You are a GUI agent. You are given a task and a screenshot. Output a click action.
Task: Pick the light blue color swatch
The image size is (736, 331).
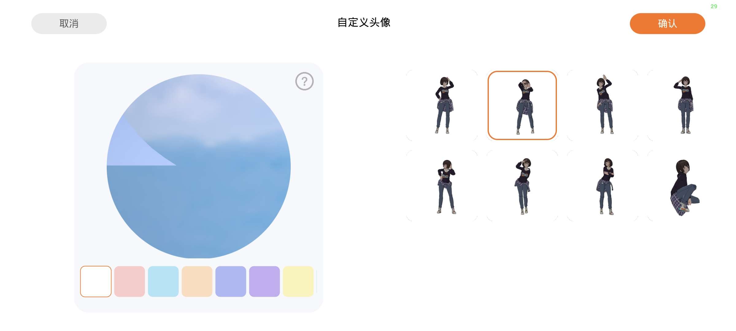tap(163, 281)
